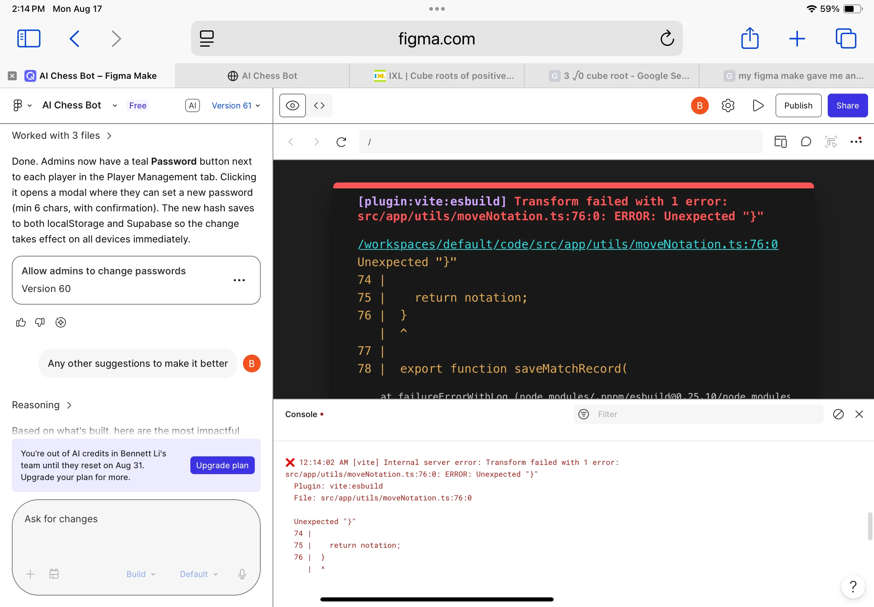
Task: Open the B user avatar in toolbar
Action: tap(699, 105)
